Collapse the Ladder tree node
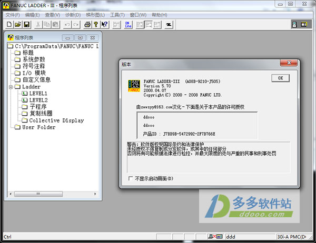The height and width of the screenshot is (243, 316). (x=11, y=87)
